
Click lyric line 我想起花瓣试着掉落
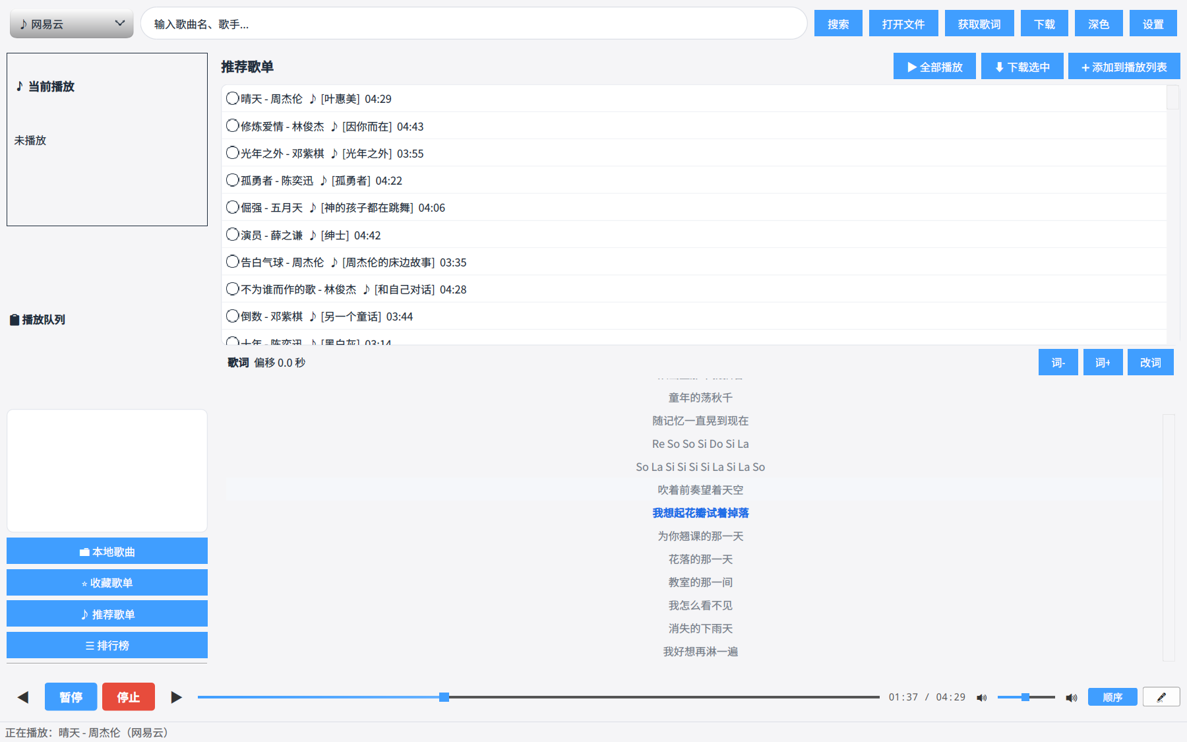700,512
